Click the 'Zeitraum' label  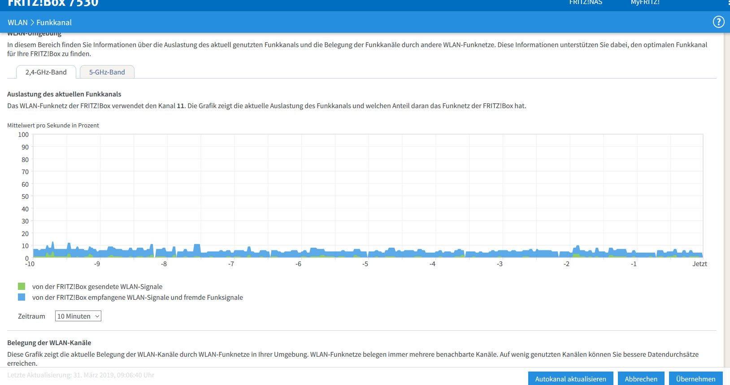coord(31,316)
